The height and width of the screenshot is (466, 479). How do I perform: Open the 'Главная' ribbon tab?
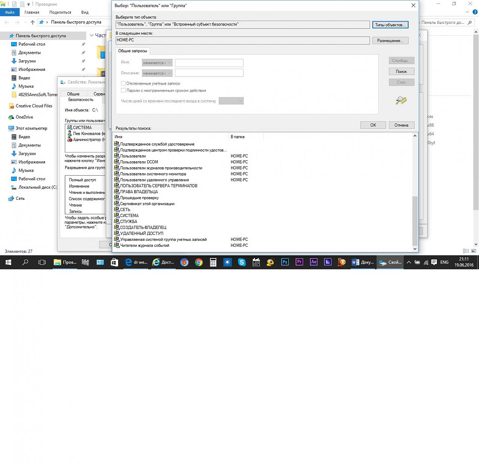(32, 12)
